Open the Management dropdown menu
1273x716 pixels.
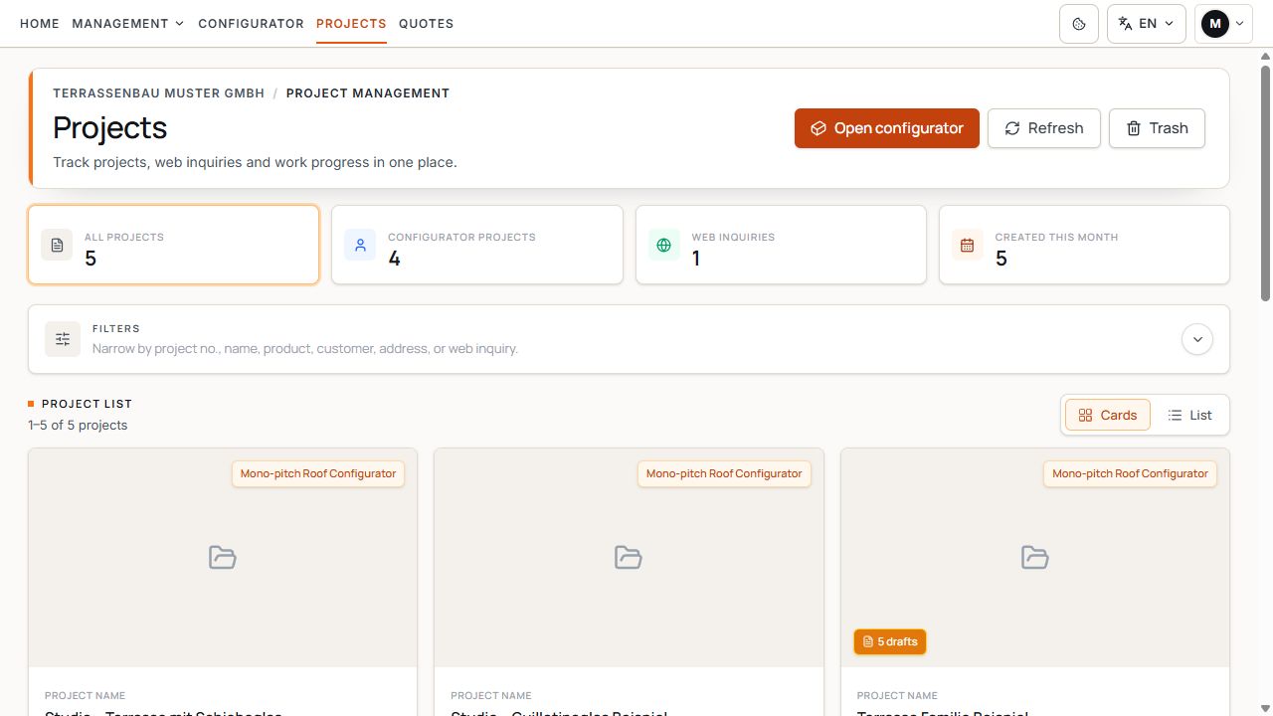[128, 24]
